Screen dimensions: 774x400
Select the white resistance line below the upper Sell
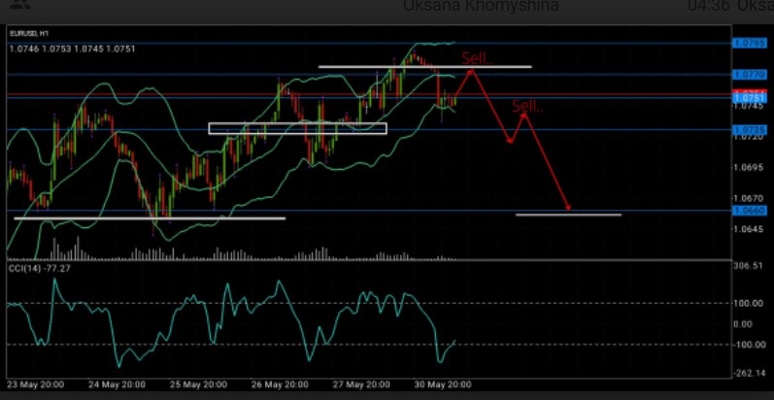[424, 66]
